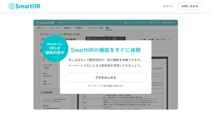Click the home icon in the breadcrumb
Screen dimensions: 211x119
pos(41,34)
